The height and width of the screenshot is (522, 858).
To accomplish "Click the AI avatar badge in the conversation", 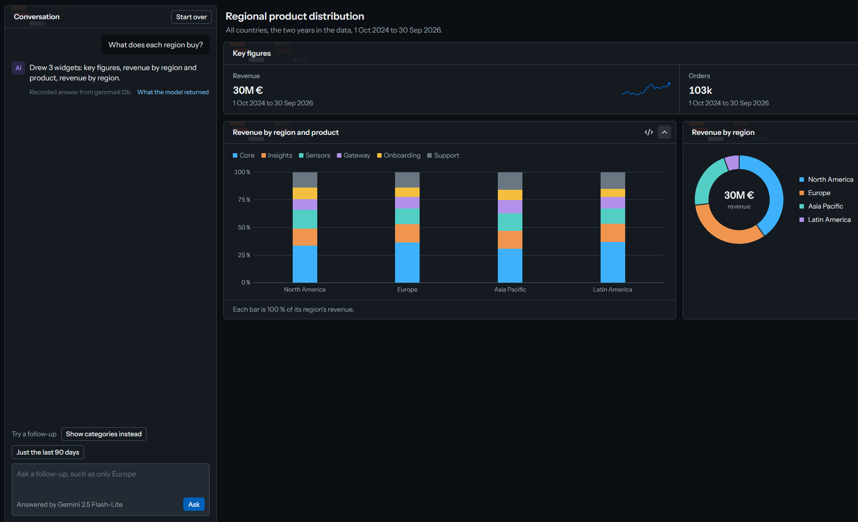I will pyautogui.click(x=18, y=68).
